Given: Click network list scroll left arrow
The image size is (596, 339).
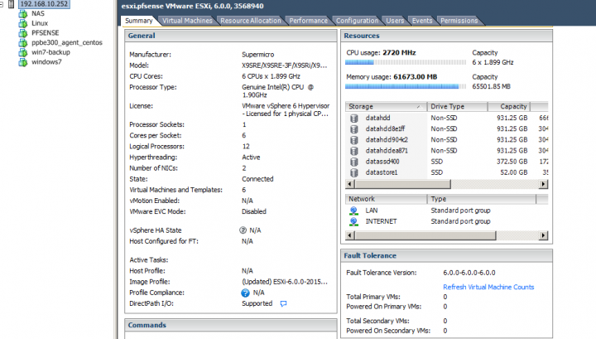Looking at the screenshot, I should (349, 235).
